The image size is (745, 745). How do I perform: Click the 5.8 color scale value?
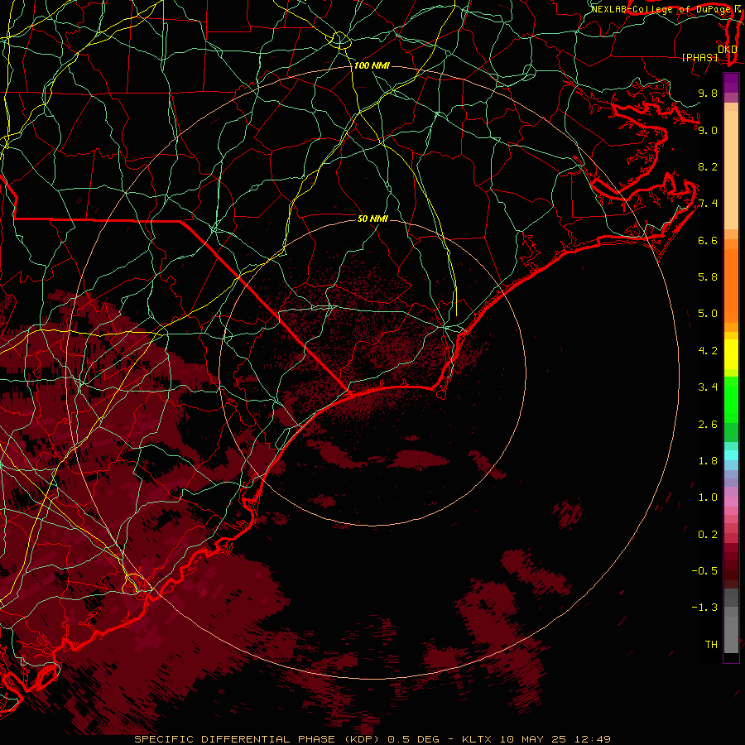pyautogui.click(x=708, y=277)
